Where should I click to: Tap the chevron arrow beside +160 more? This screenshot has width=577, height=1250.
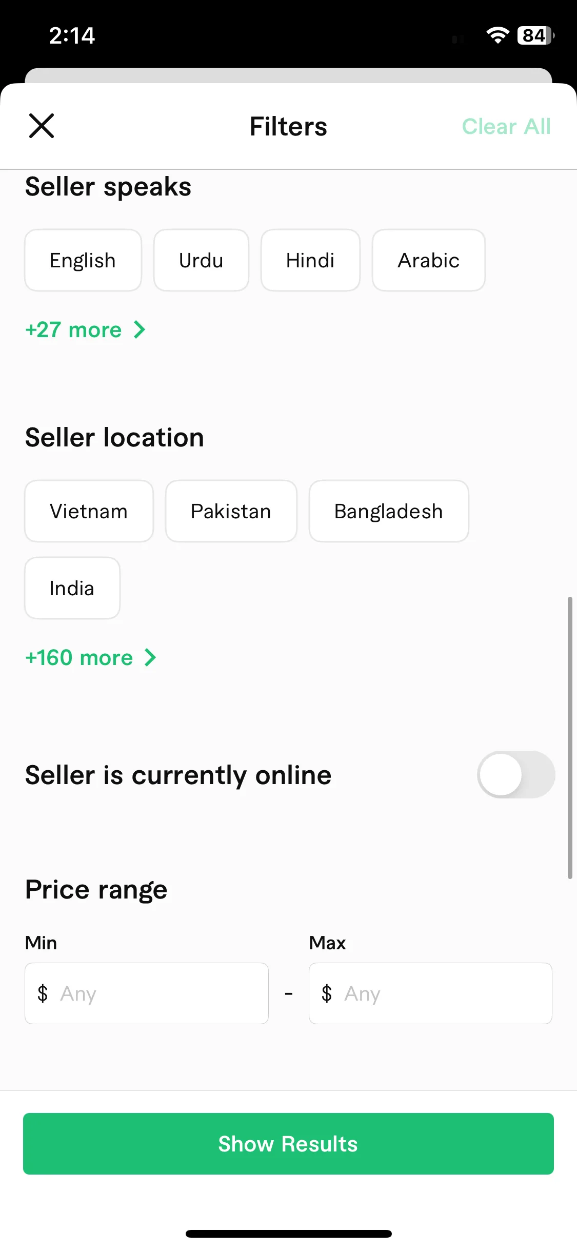(x=150, y=657)
